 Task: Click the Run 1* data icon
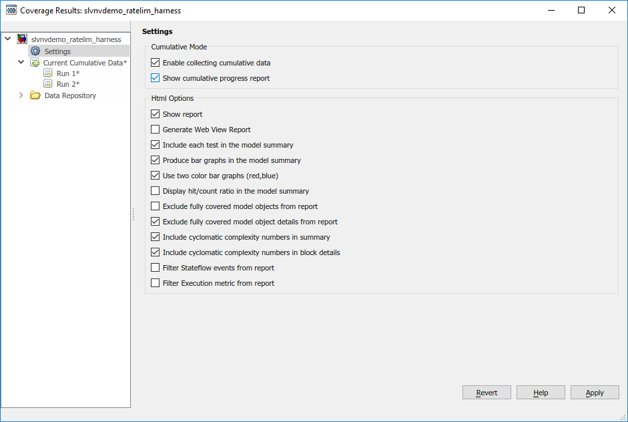pyautogui.click(x=48, y=73)
